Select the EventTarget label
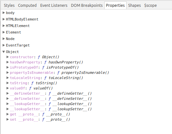The width and height of the screenshot is (172, 134). click(18, 45)
